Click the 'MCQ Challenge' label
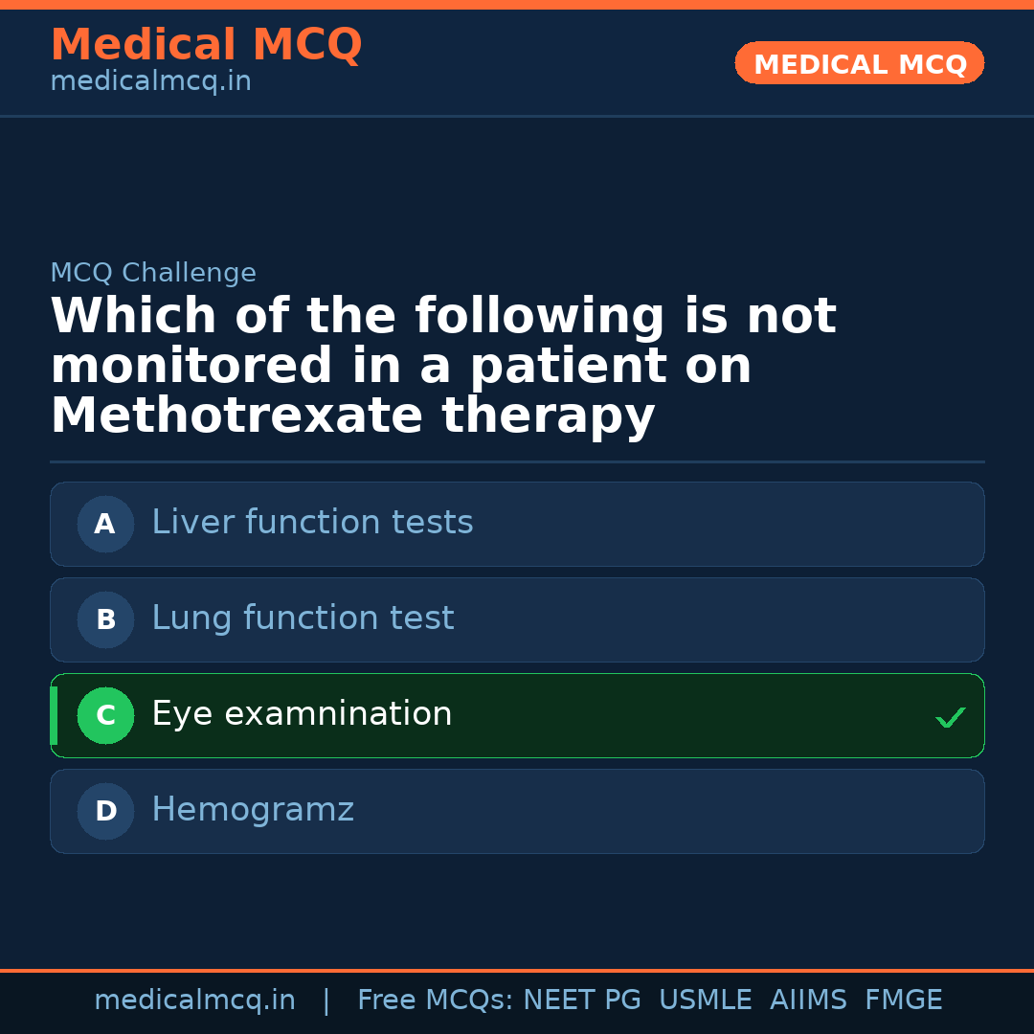1034x1034 pixels. coord(153,273)
